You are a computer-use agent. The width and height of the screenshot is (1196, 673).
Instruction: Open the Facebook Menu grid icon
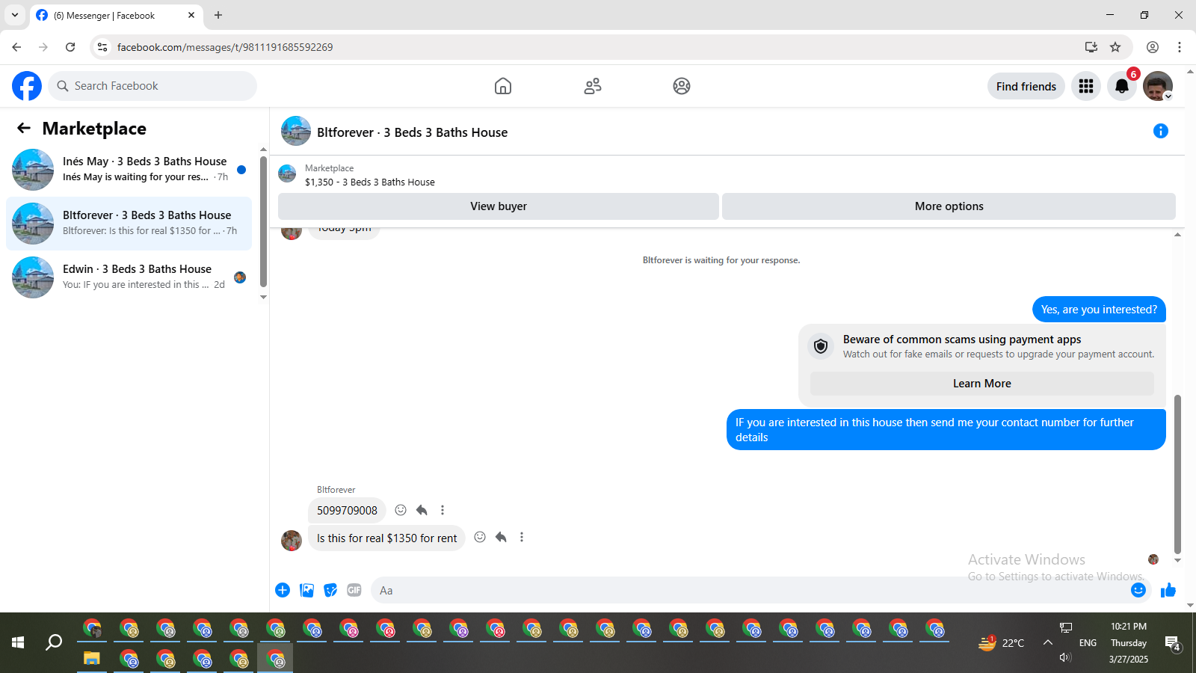pos(1086,86)
